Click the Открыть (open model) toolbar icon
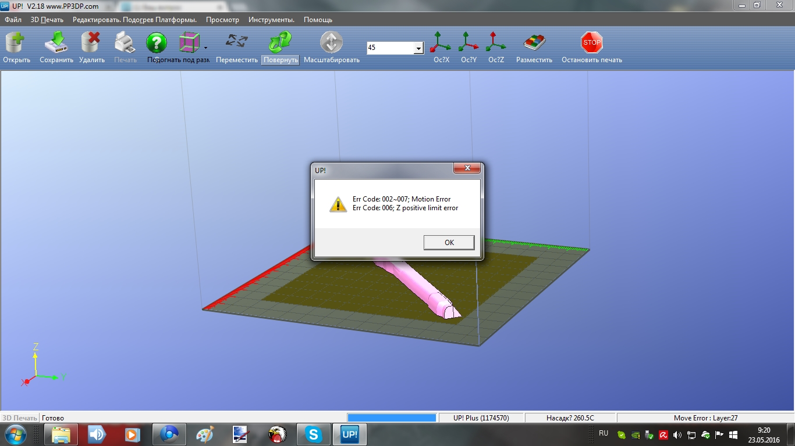 coord(15,43)
